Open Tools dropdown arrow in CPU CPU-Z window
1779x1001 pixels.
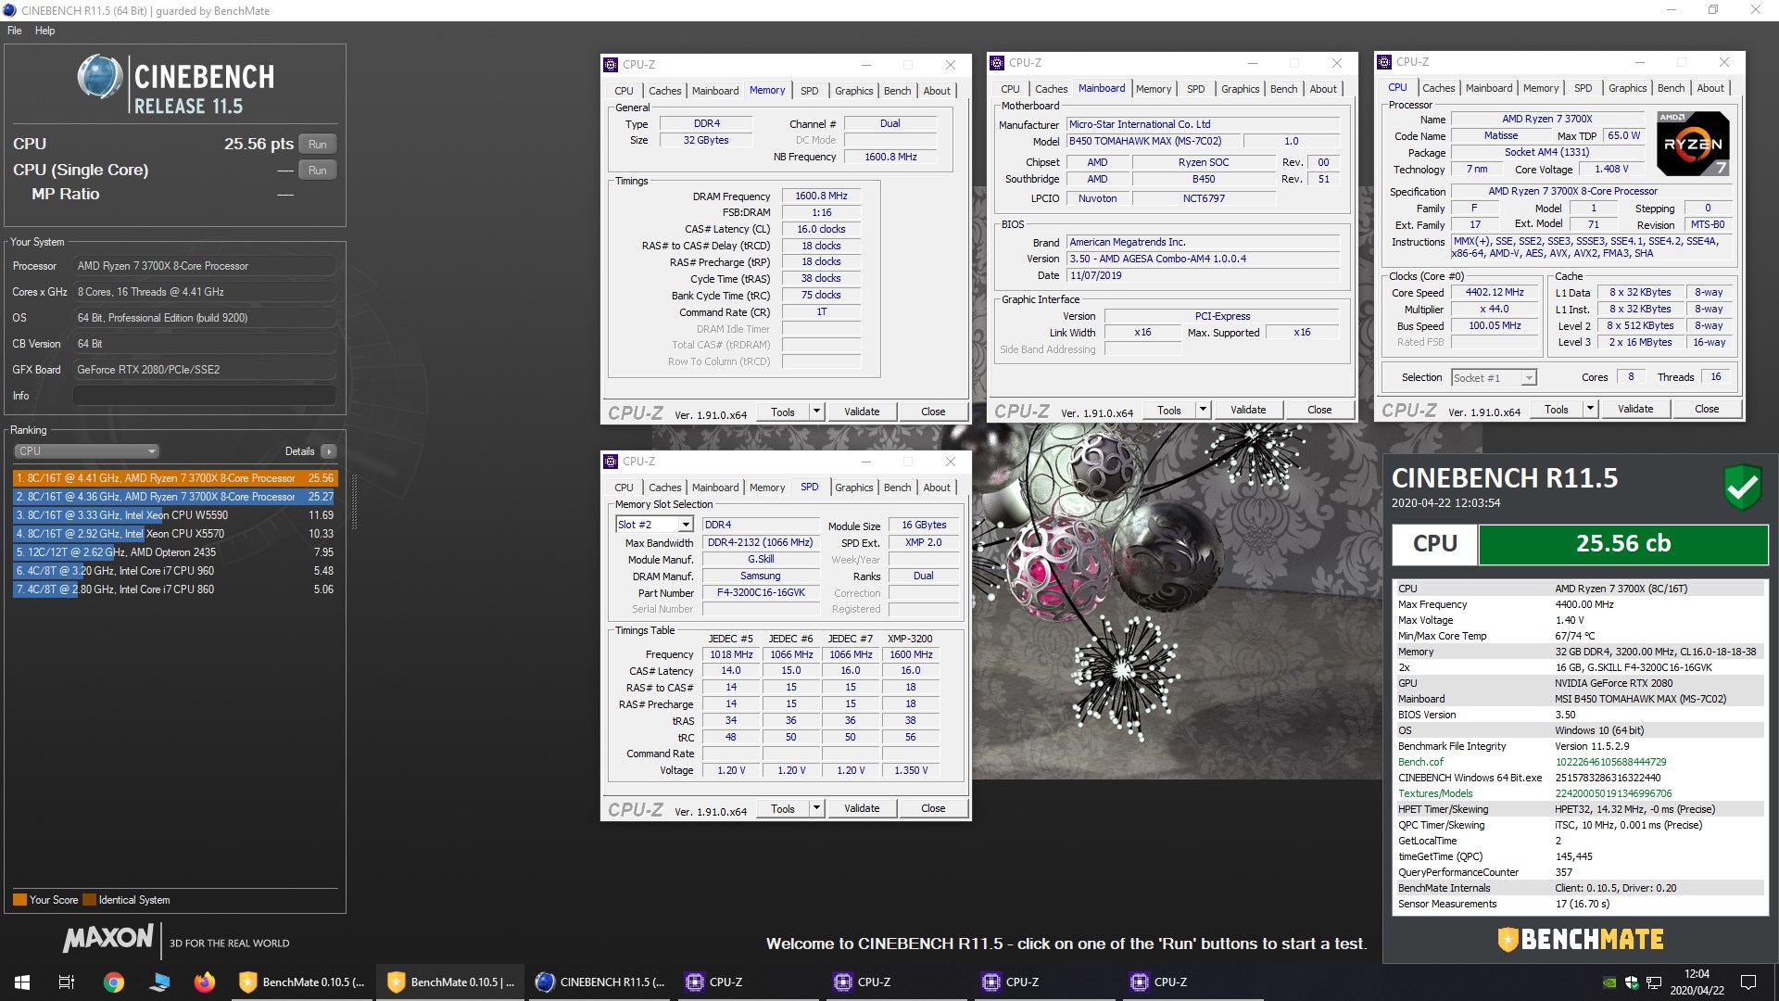[x=1590, y=409]
